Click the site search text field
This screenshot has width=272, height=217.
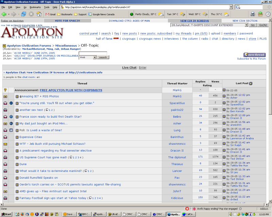[92, 53]
